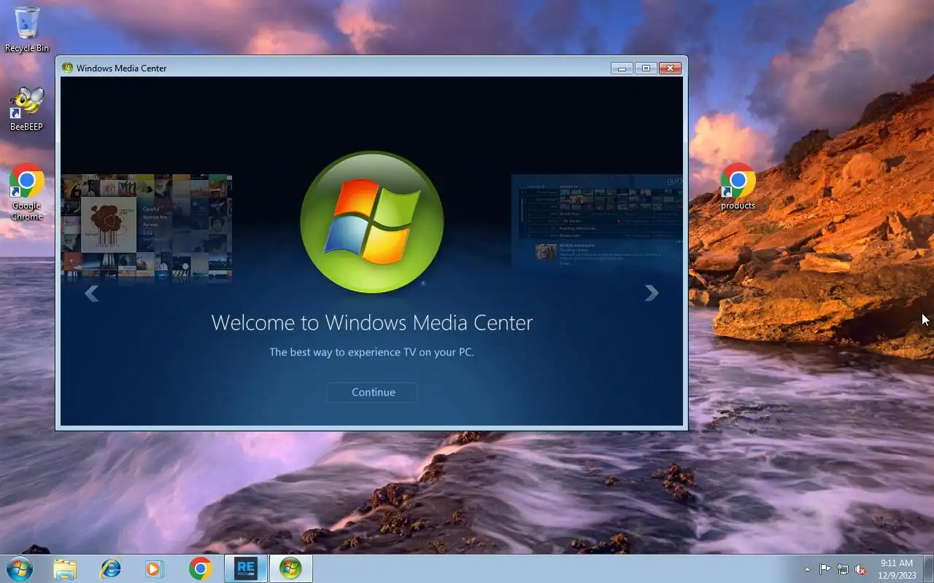
Task: Select the products desktop shortcut
Action: pyautogui.click(x=738, y=187)
